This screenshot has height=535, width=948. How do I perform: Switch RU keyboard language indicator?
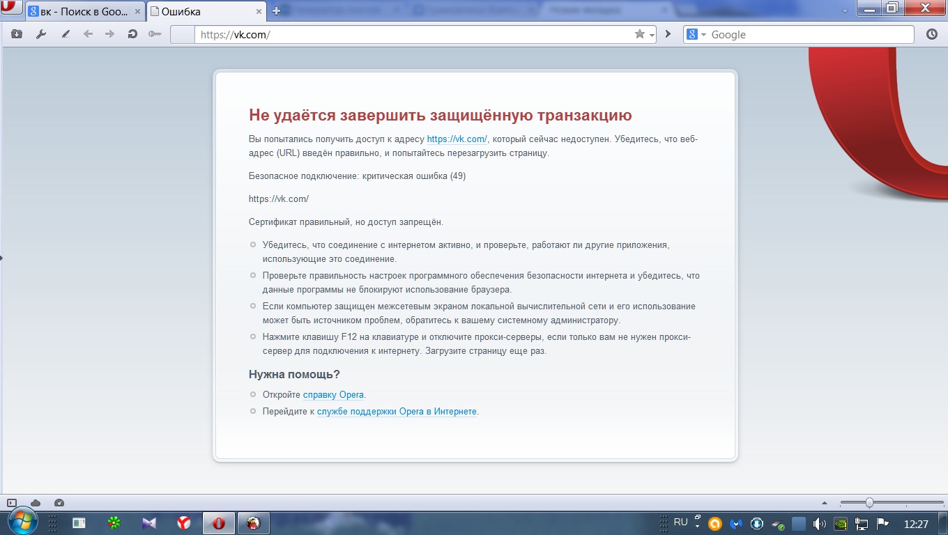click(680, 522)
